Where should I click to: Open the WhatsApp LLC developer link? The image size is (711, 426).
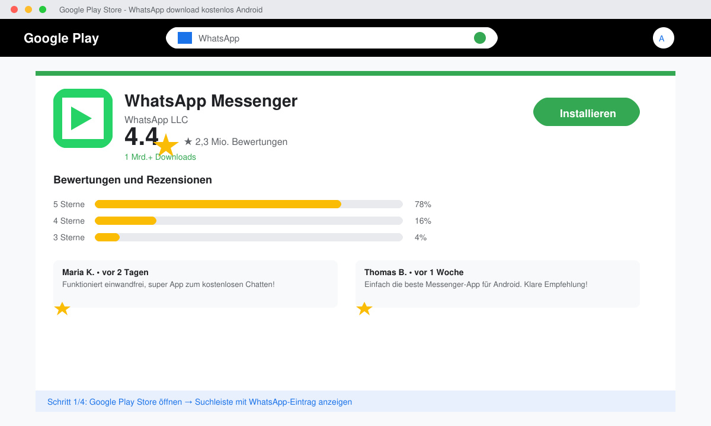click(x=156, y=120)
